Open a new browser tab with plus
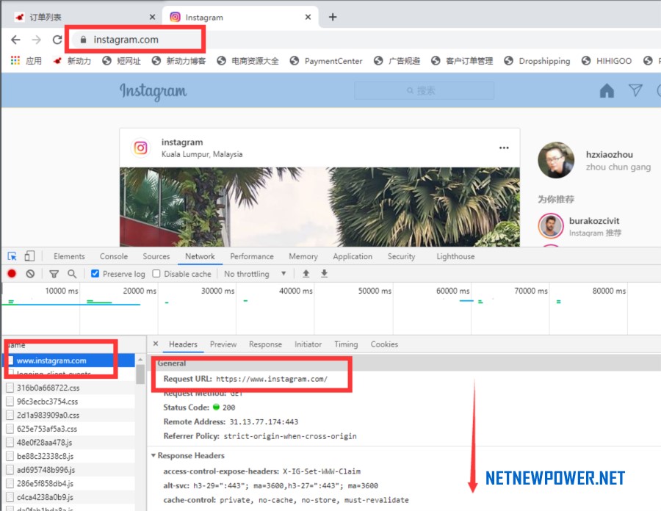 click(333, 17)
